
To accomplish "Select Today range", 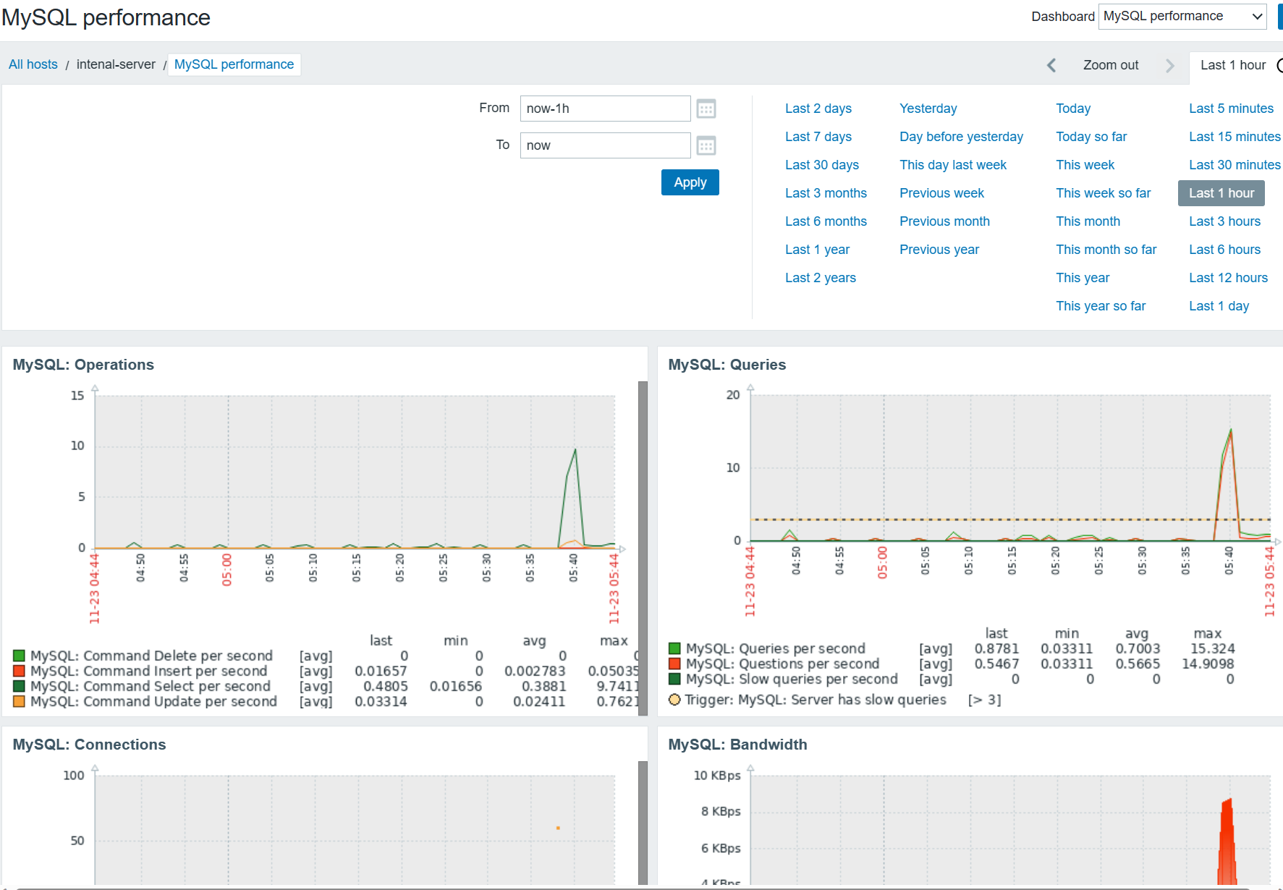I will tap(1073, 109).
